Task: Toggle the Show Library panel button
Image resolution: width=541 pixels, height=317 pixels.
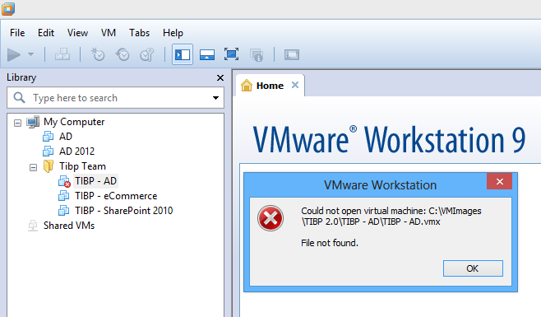Action: click(x=183, y=54)
